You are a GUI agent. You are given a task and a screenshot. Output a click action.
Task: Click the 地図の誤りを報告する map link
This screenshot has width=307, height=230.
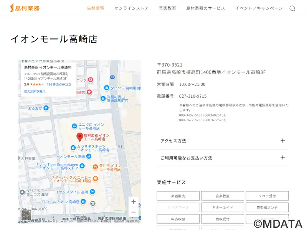(x=127, y=222)
